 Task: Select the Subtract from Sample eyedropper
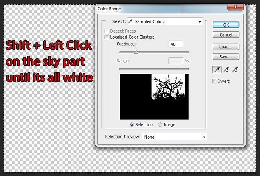235,70
